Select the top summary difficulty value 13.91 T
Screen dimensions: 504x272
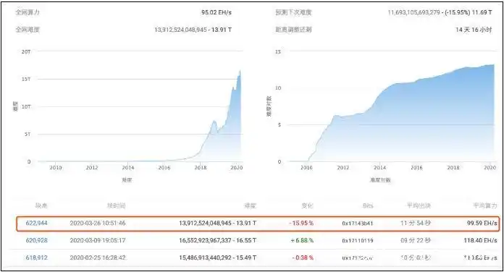(222, 30)
